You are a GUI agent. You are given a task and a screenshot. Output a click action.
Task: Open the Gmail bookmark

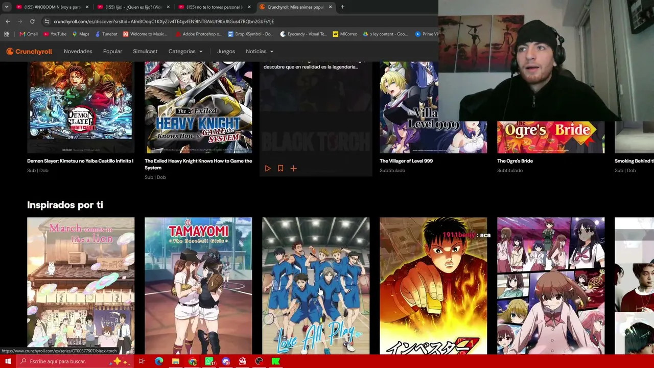pyautogui.click(x=29, y=34)
